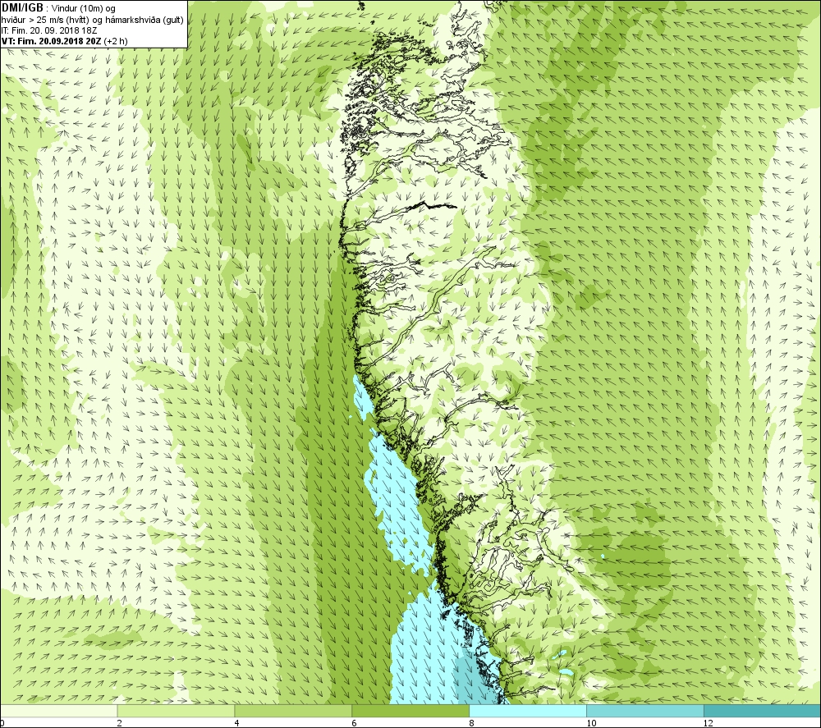Click the pale 0–2 m/s legend swatch
The height and width of the screenshot is (728, 821).
58,711
